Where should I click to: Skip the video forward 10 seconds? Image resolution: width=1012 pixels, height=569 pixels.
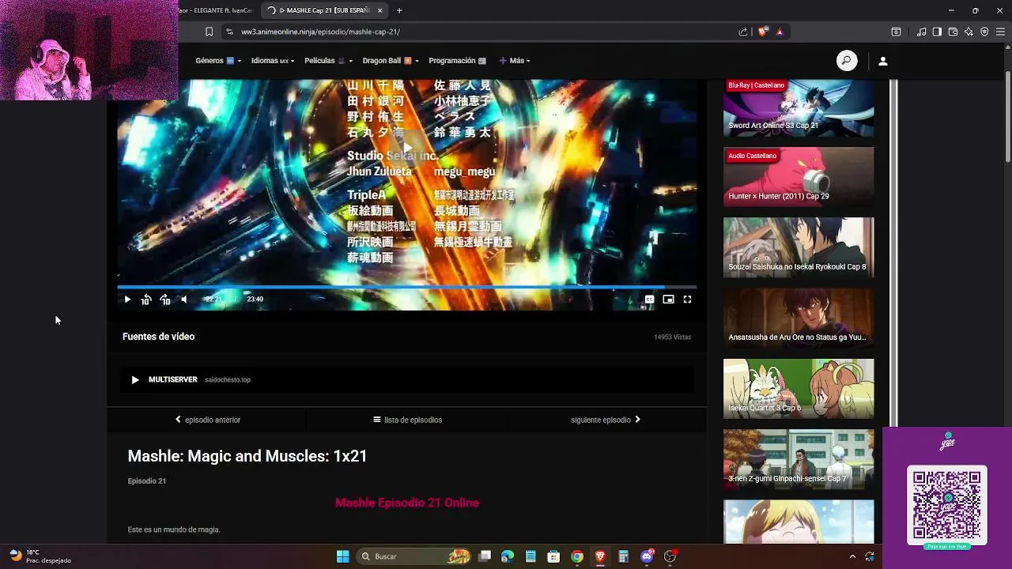(165, 300)
